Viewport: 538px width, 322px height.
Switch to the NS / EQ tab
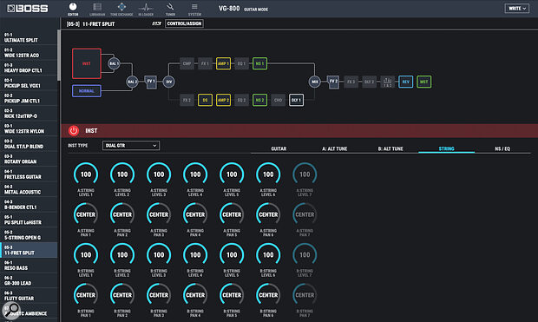tap(502, 148)
